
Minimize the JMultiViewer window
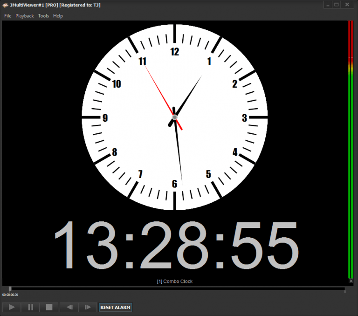tap(328, 5)
